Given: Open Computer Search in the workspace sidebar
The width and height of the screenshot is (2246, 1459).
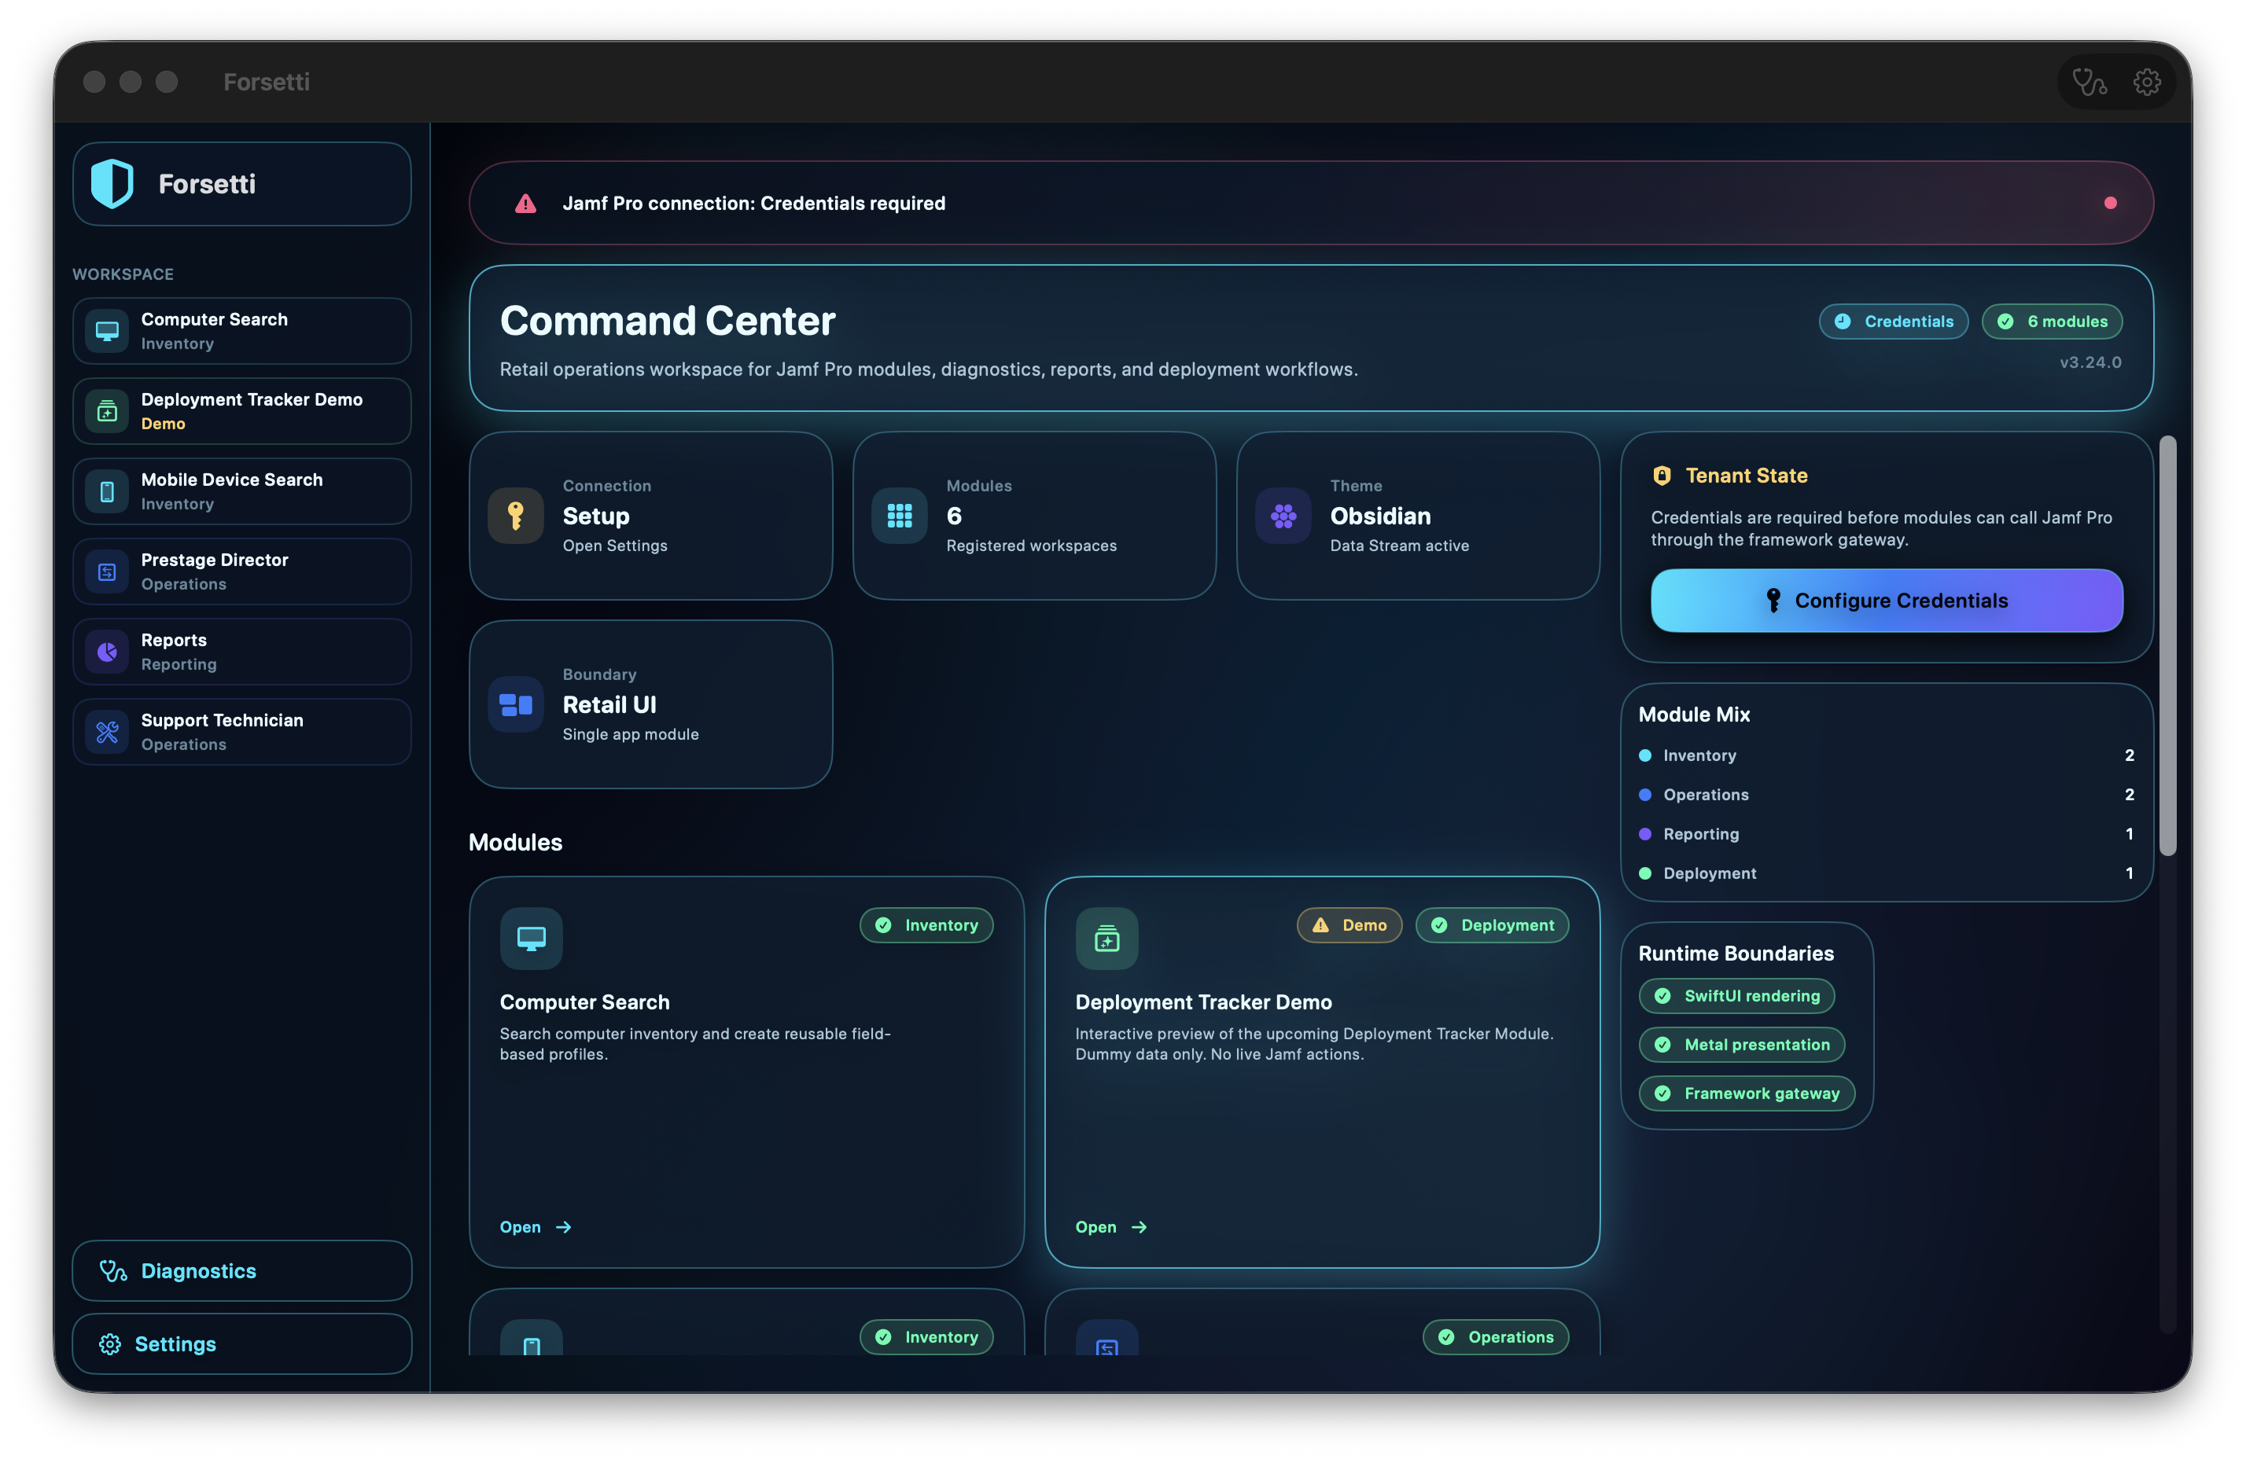Looking at the screenshot, I should 241,331.
